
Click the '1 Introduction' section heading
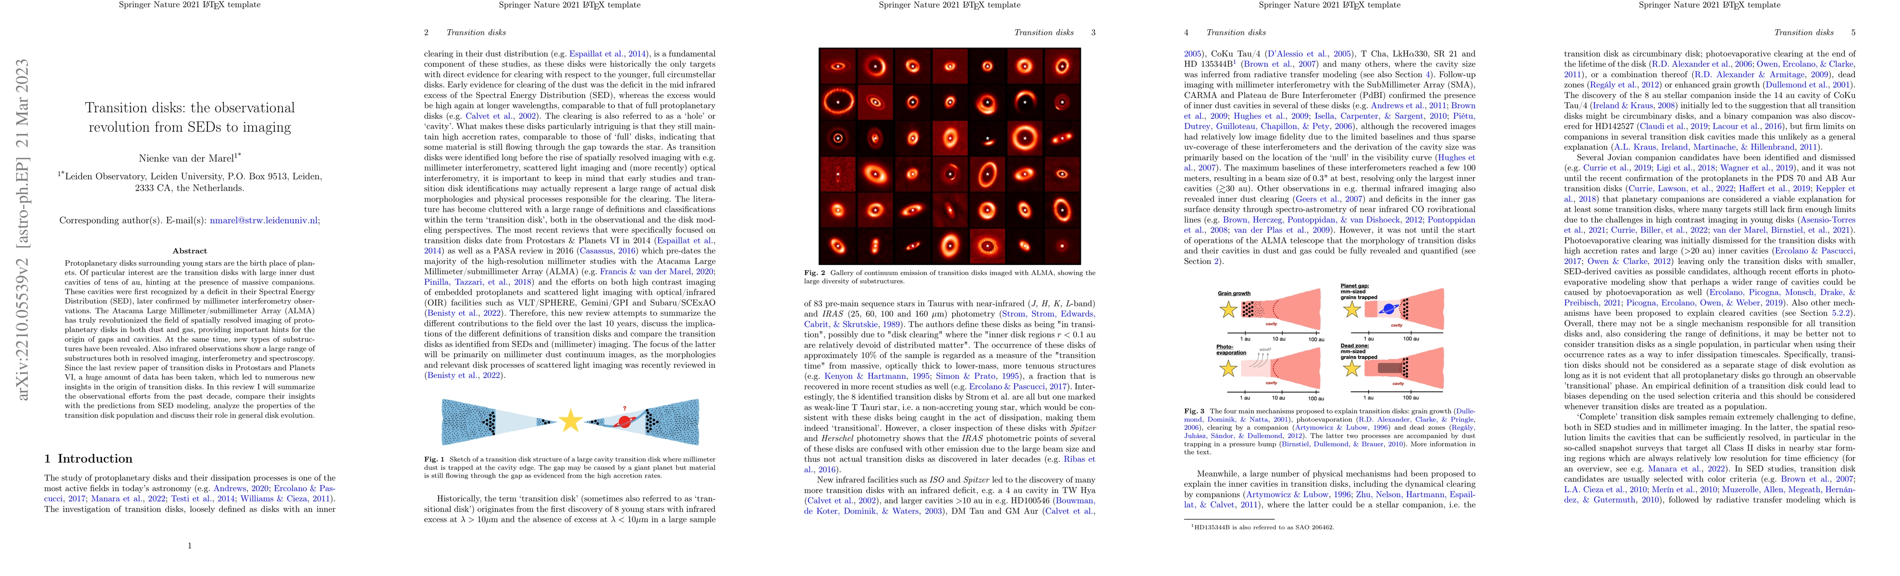pos(88,459)
